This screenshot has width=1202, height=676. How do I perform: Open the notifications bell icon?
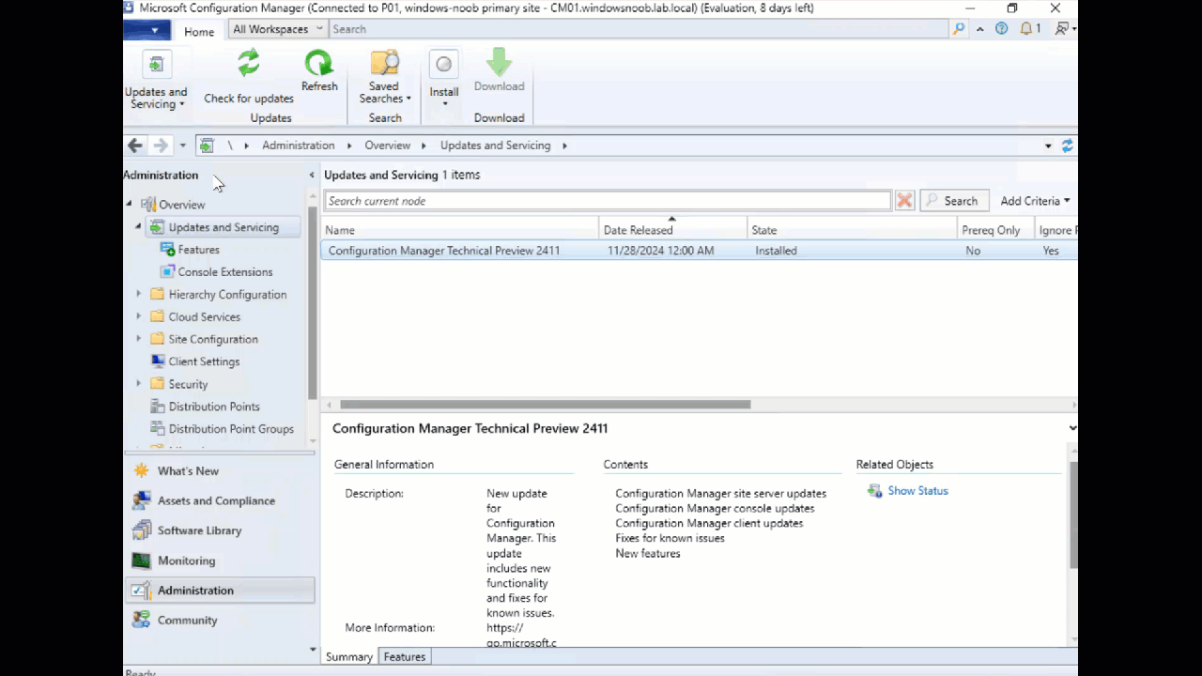(x=1026, y=29)
